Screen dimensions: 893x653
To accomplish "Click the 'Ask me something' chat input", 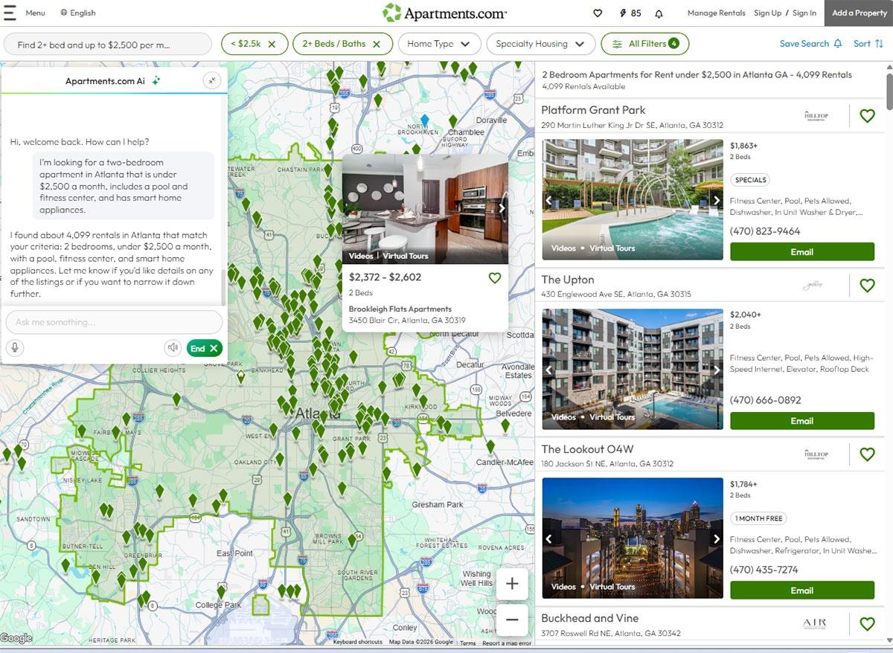I will 114,322.
